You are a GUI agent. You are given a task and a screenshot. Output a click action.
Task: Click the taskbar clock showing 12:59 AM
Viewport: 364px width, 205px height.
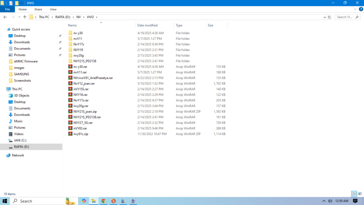pyautogui.click(x=342, y=201)
